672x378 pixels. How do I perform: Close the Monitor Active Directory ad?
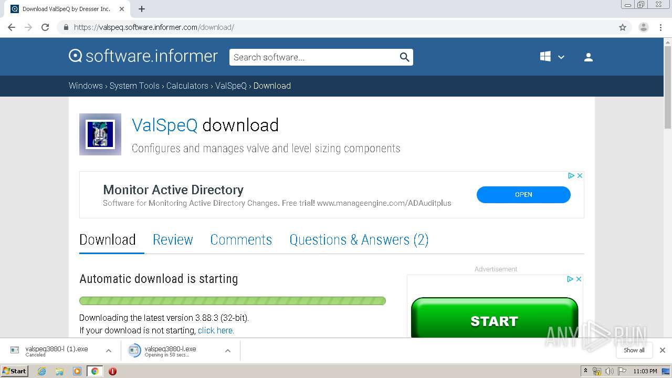(580, 176)
